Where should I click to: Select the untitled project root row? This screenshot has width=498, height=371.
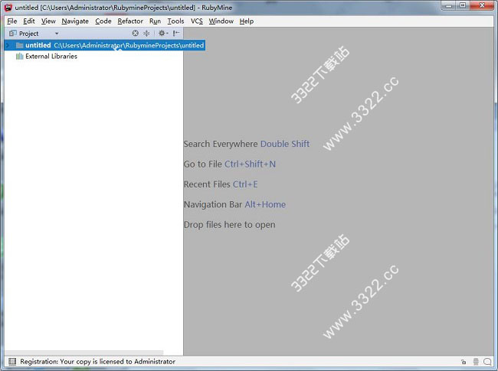(104, 45)
